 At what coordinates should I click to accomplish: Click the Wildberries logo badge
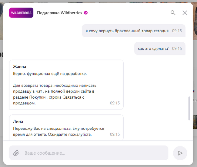[21, 13]
